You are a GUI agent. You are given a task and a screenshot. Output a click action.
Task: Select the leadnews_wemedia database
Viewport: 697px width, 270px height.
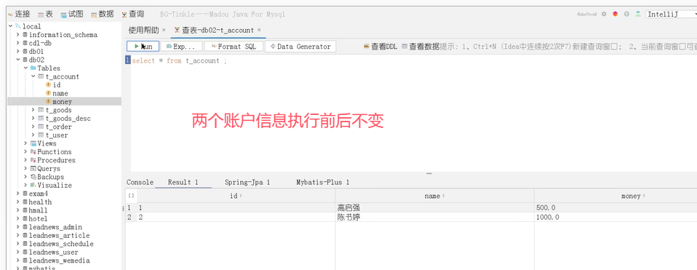[59, 261]
